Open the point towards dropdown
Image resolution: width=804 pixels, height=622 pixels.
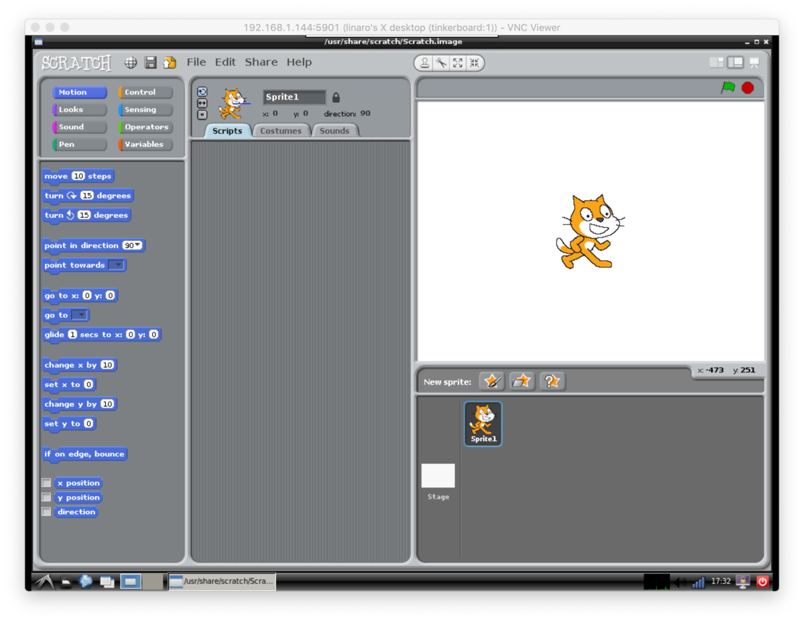tap(117, 265)
